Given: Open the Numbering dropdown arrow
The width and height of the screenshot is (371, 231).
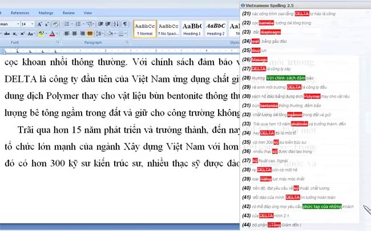Looking at the screenshot, I should click(83, 24).
